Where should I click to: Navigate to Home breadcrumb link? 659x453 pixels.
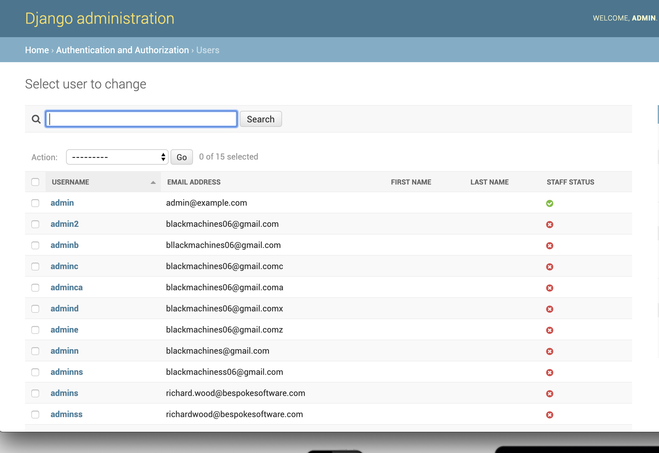point(37,50)
